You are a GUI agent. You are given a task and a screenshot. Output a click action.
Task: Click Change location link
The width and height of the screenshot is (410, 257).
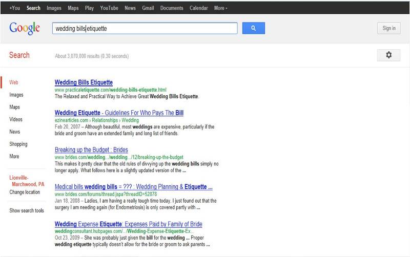[x=25, y=192]
